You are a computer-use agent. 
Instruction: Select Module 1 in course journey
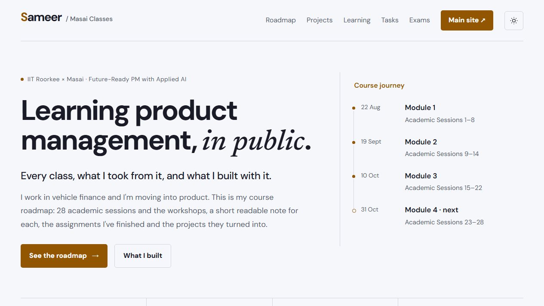point(420,107)
